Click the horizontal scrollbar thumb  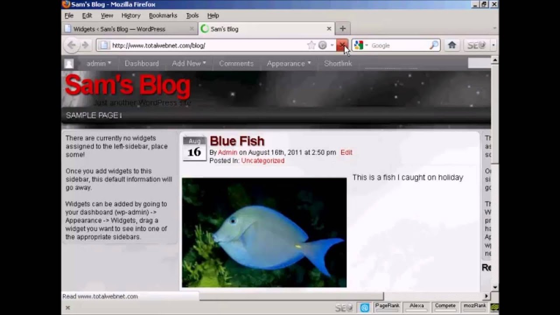[291, 296]
